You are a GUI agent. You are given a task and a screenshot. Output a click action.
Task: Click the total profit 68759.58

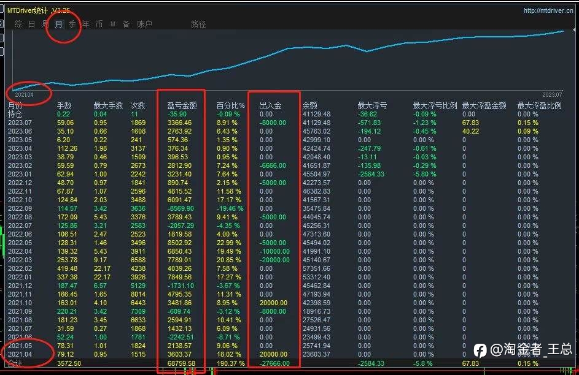181,363
